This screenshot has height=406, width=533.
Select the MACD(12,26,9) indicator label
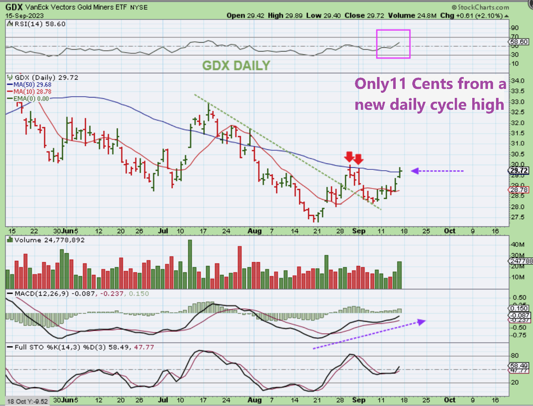pos(42,294)
